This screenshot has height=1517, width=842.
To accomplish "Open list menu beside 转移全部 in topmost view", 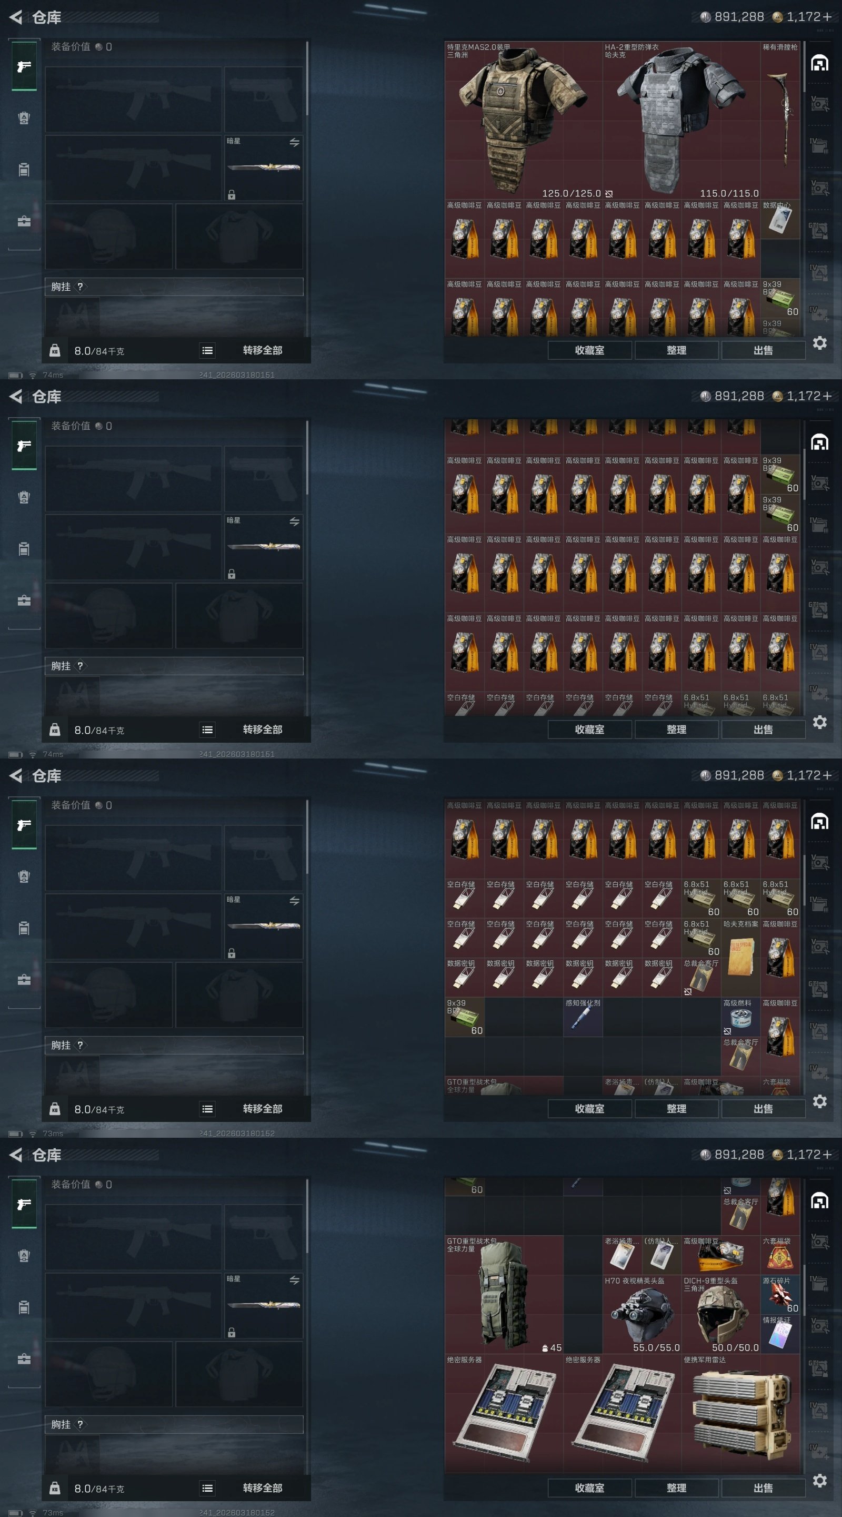I will pos(207,350).
